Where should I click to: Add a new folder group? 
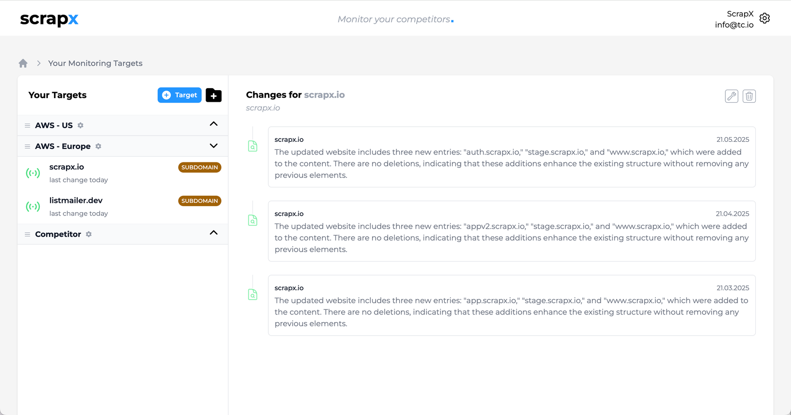(213, 95)
